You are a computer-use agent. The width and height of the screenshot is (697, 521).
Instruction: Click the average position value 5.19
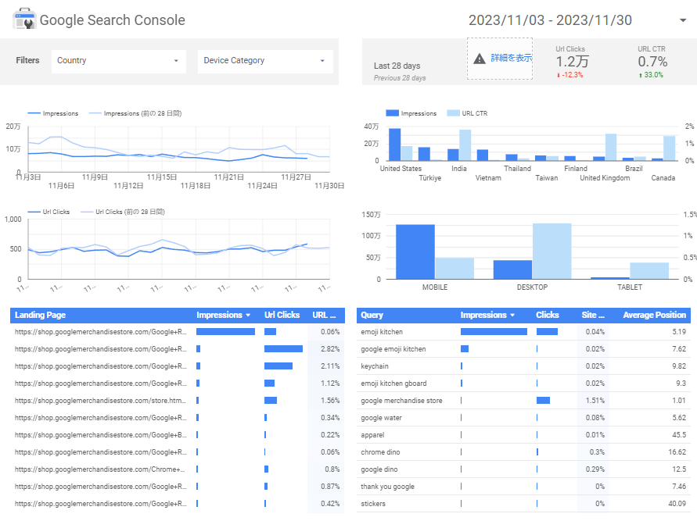pyautogui.click(x=679, y=331)
